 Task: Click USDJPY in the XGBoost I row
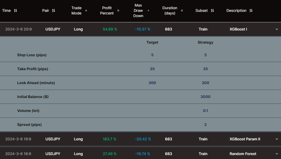pos(53,29)
